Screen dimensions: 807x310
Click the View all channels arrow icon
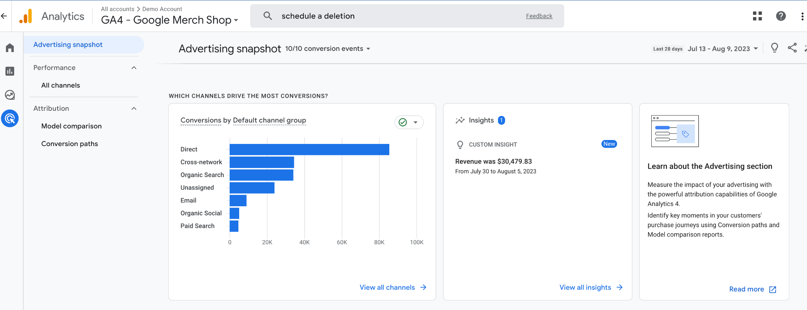[423, 288]
